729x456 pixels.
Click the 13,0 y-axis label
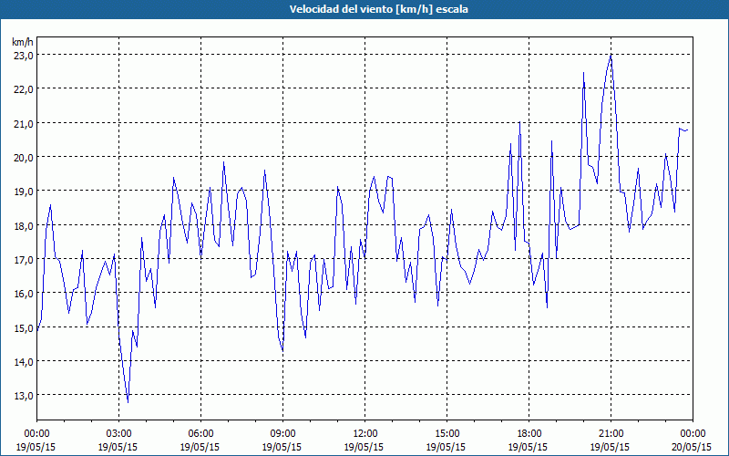pyautogui.click(x=24, y=395)
